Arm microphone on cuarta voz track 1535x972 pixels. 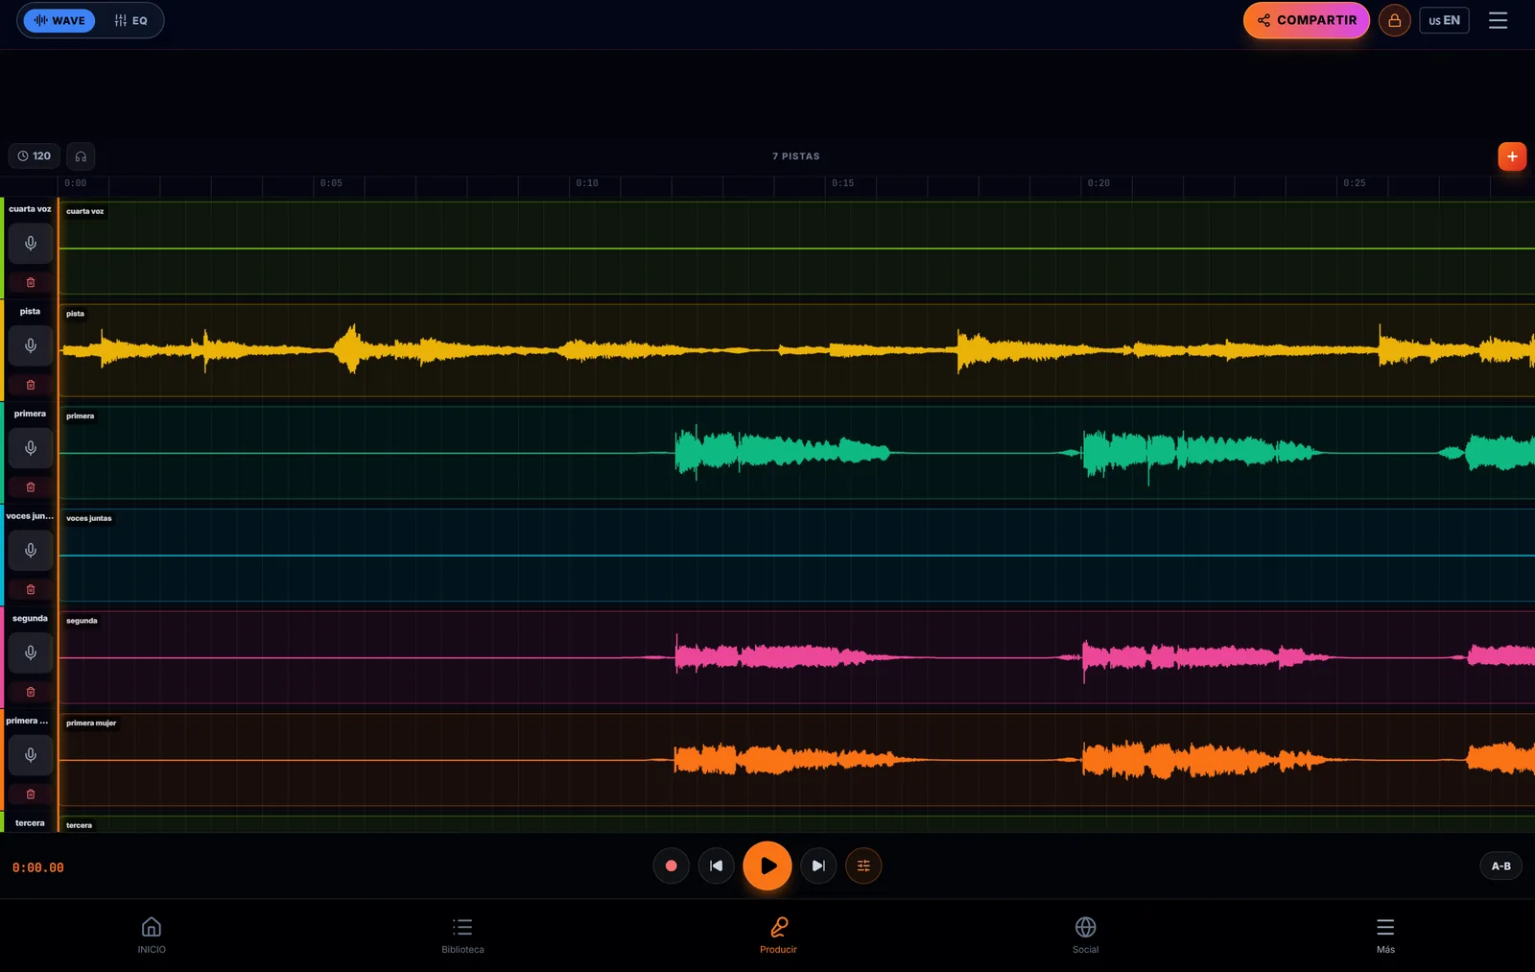(x=31, y=244)
